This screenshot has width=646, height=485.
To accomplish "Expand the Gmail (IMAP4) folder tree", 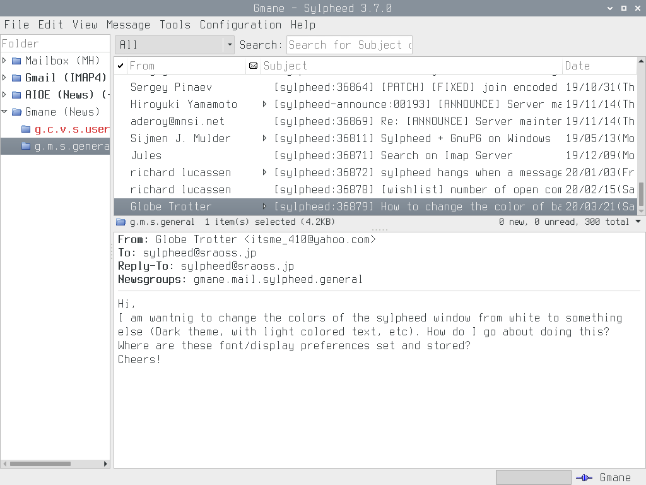I will click(4, 78).
